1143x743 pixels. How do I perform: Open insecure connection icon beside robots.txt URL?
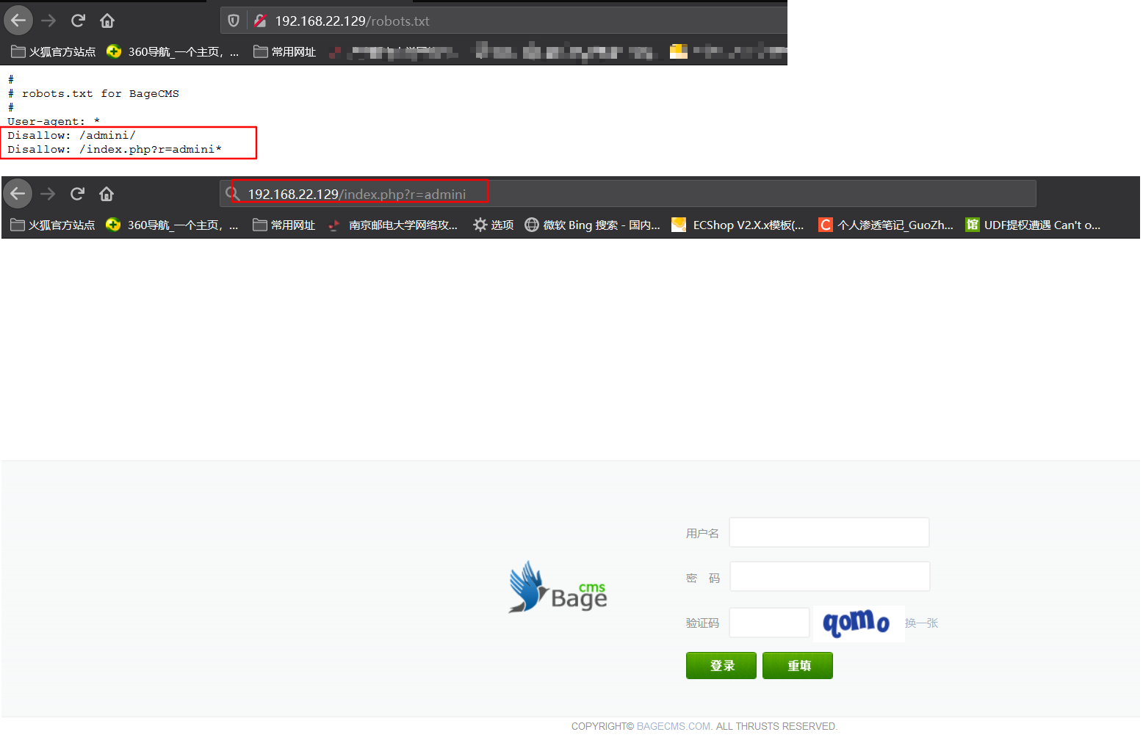coord(260,21)
